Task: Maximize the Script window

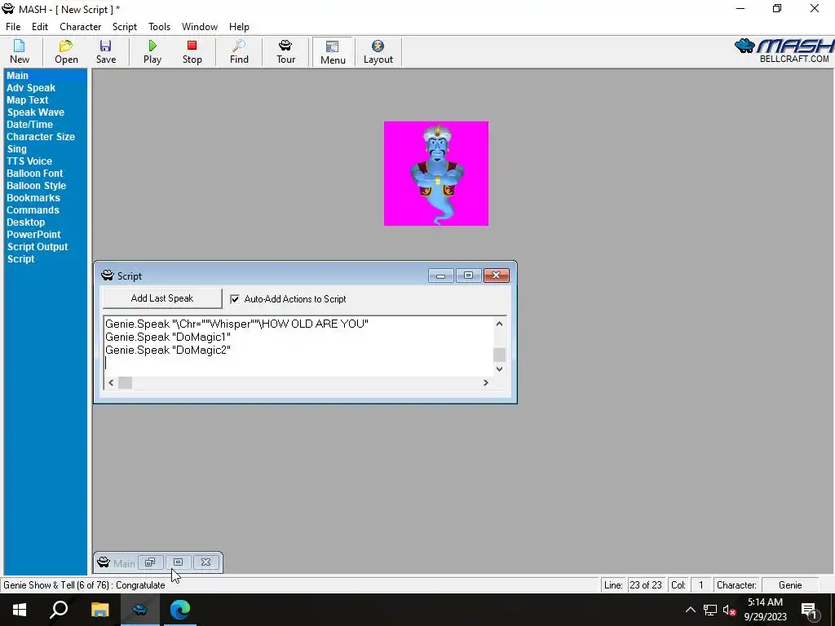Action: [469, 276]
